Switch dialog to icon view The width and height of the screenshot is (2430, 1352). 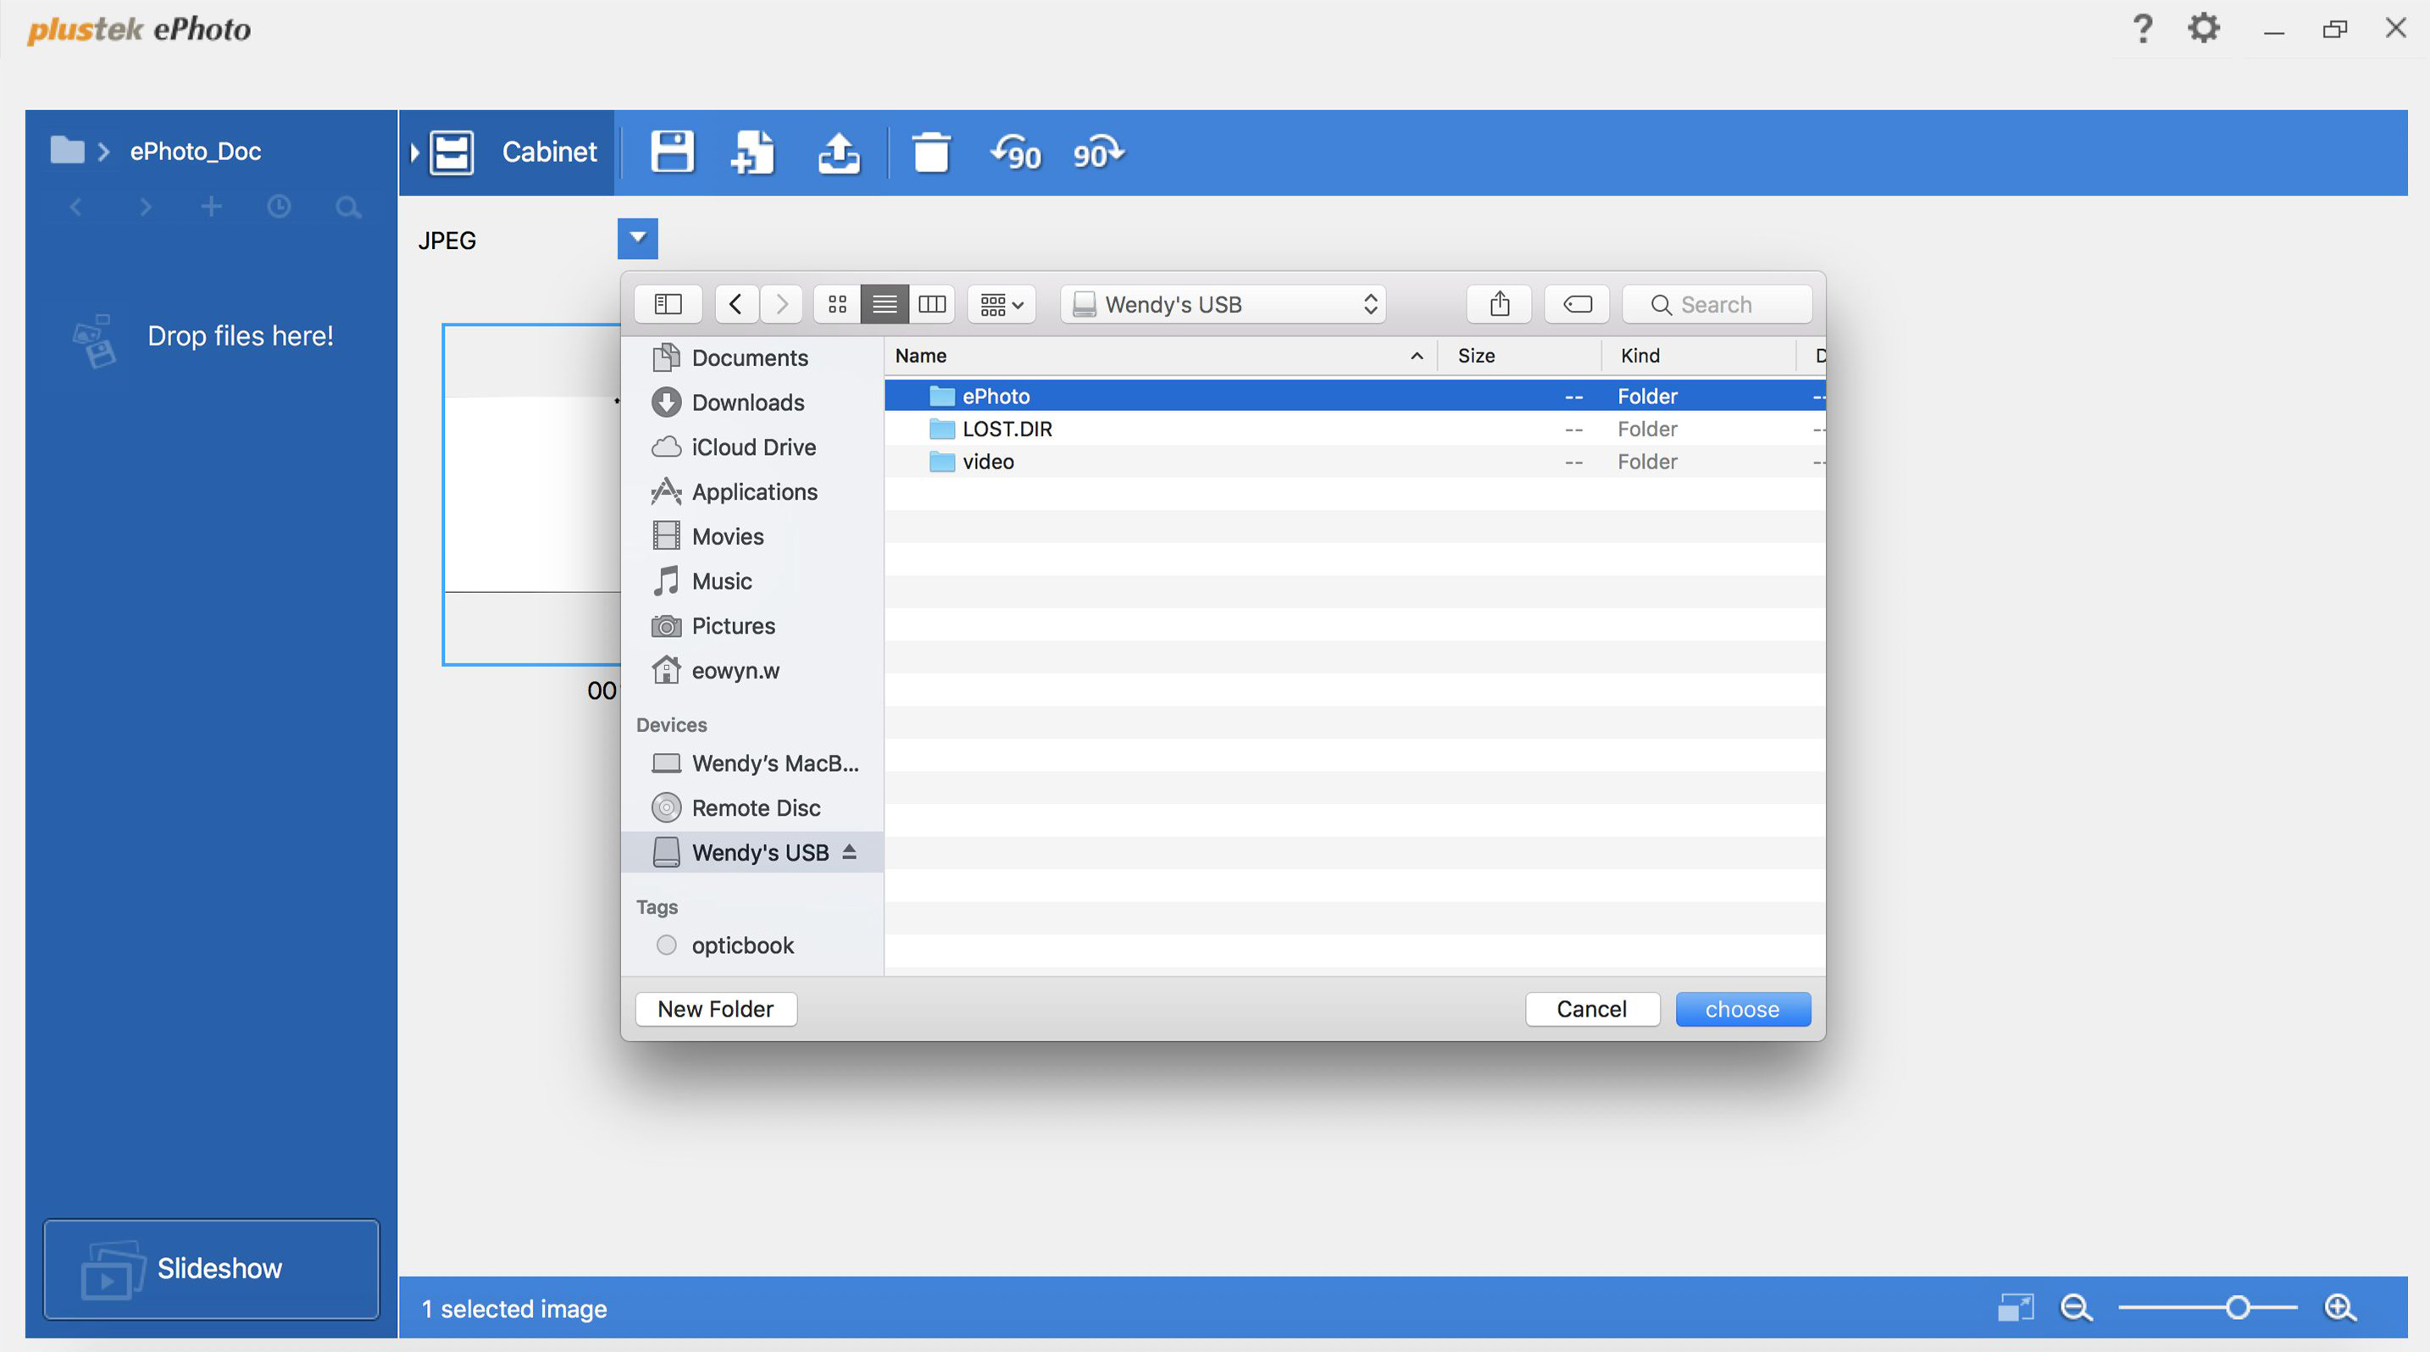click(x=837, y=304)
